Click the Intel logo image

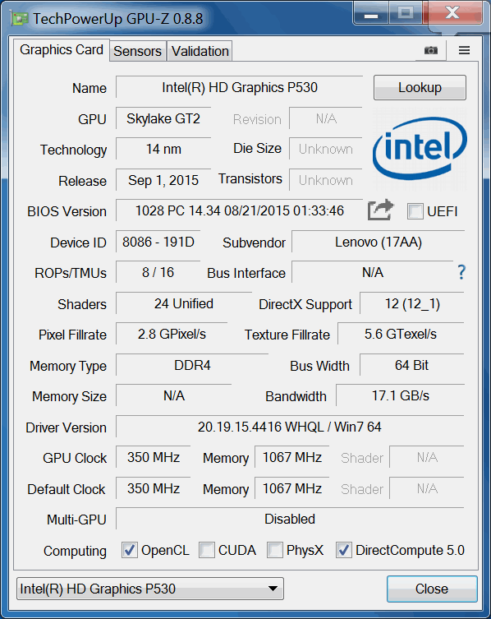(420, 149)
